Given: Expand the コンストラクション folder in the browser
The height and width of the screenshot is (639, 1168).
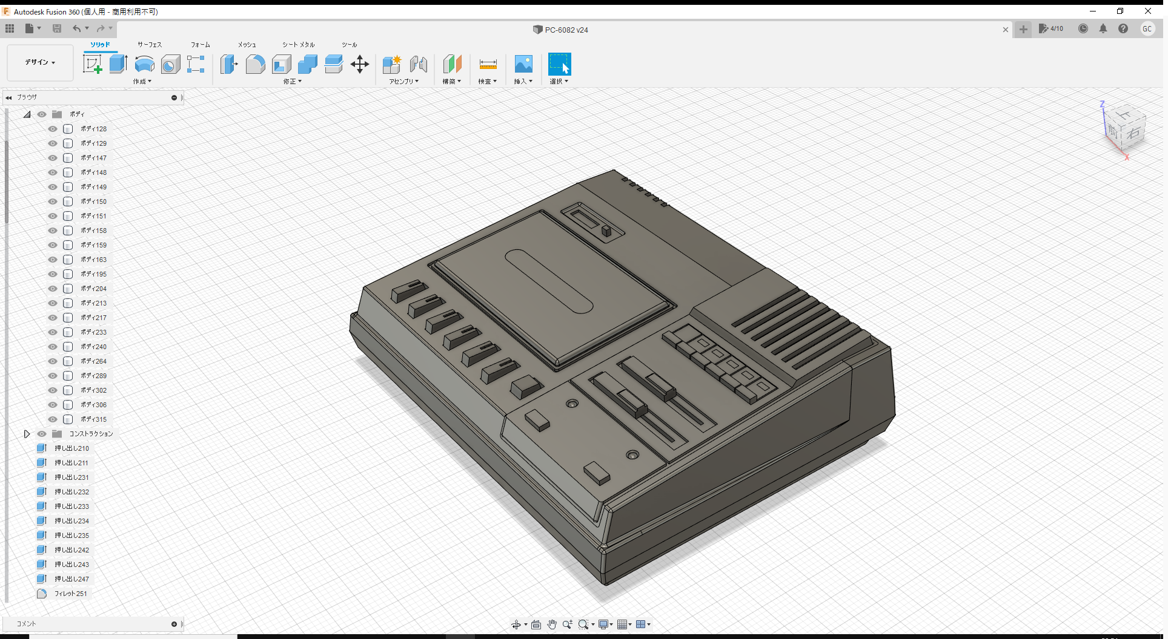Looking at the screenshot, I should [x=27, y=434].
